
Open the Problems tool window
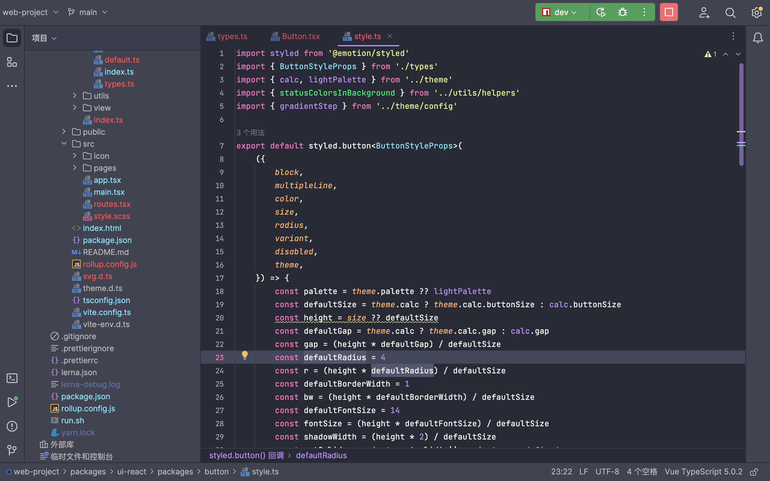tap(12, 426)
